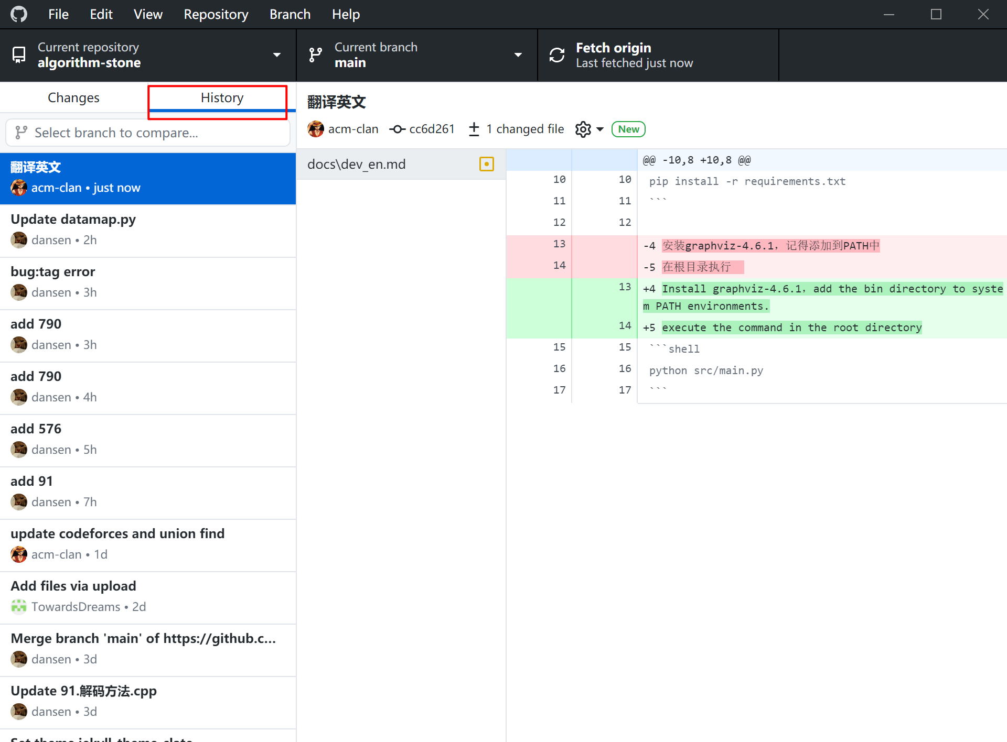This screenshot has width=1007, height=742.
Task: Click the commit hash cc6d261 icon
Action: 398,129
